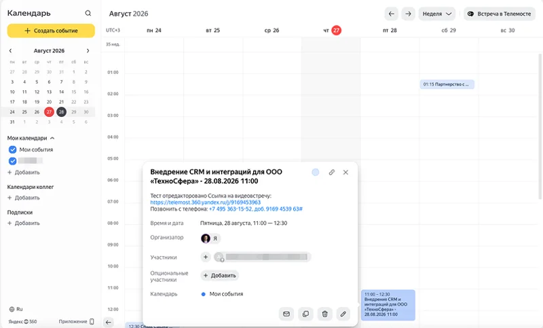Duplicate event with copy icon
This screenshot has height=328, width=543.
pyautogui.click(x=305, y=314)
